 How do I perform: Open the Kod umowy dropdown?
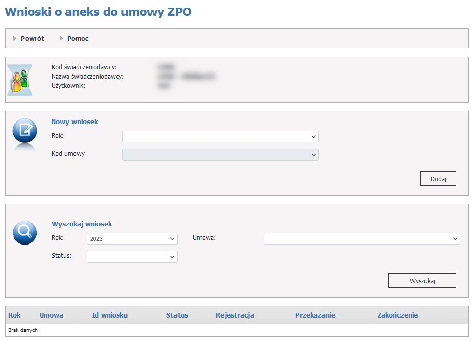click(220, 155)
